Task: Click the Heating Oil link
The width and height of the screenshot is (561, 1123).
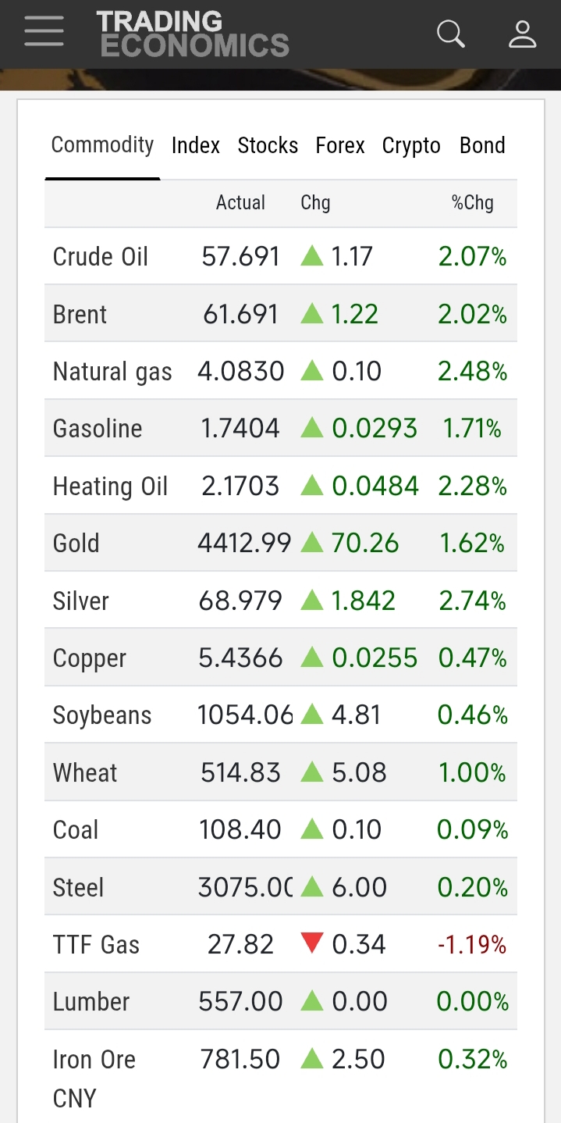Action: click(110, 487)
